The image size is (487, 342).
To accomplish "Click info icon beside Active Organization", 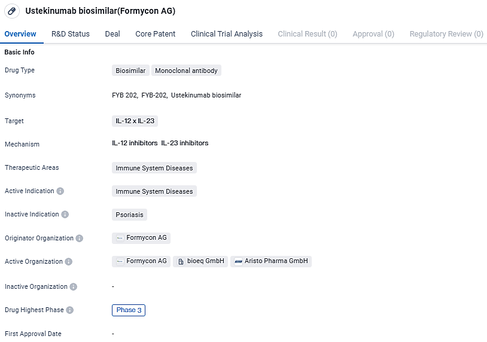I will pyautogui.click(x=69, y=262).
